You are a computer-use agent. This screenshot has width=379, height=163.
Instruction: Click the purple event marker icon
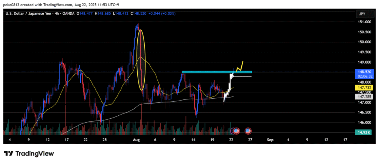(233, 131)
